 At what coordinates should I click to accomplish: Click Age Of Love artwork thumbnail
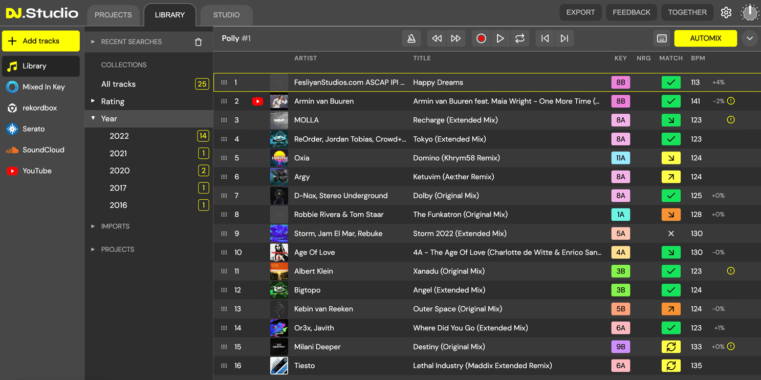click(279, 252)
